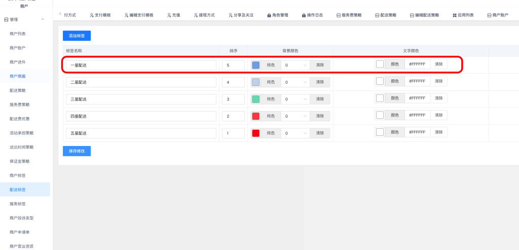The image size is (519, 250).
Task: Click the lock icon beside 角色管理
Action: point(269,15)
